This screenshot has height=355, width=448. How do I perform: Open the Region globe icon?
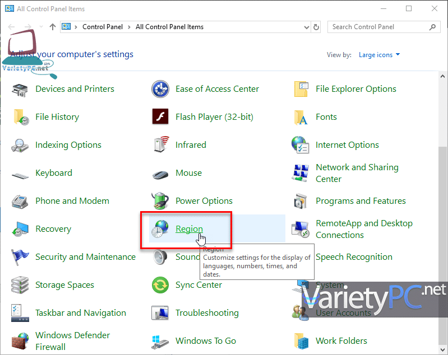tap(160, 229)
